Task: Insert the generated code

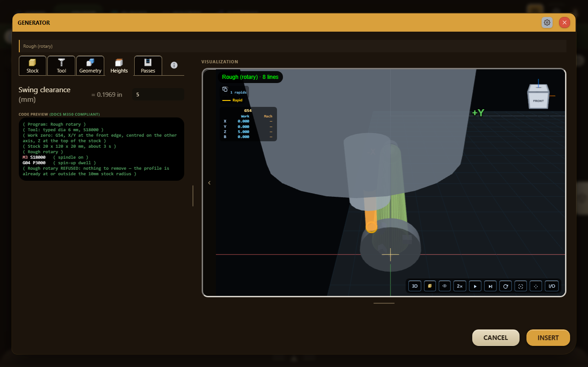Action: pyautogui.click(x=548, y=338)
